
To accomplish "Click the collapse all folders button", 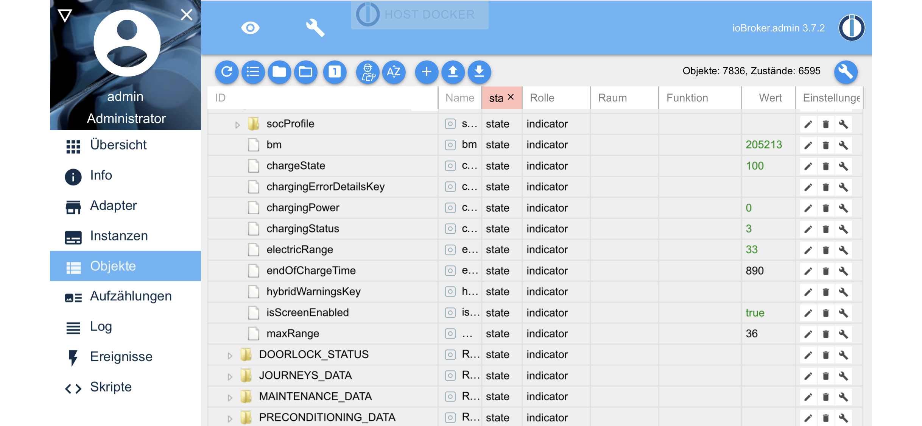I will click(279, 72).
